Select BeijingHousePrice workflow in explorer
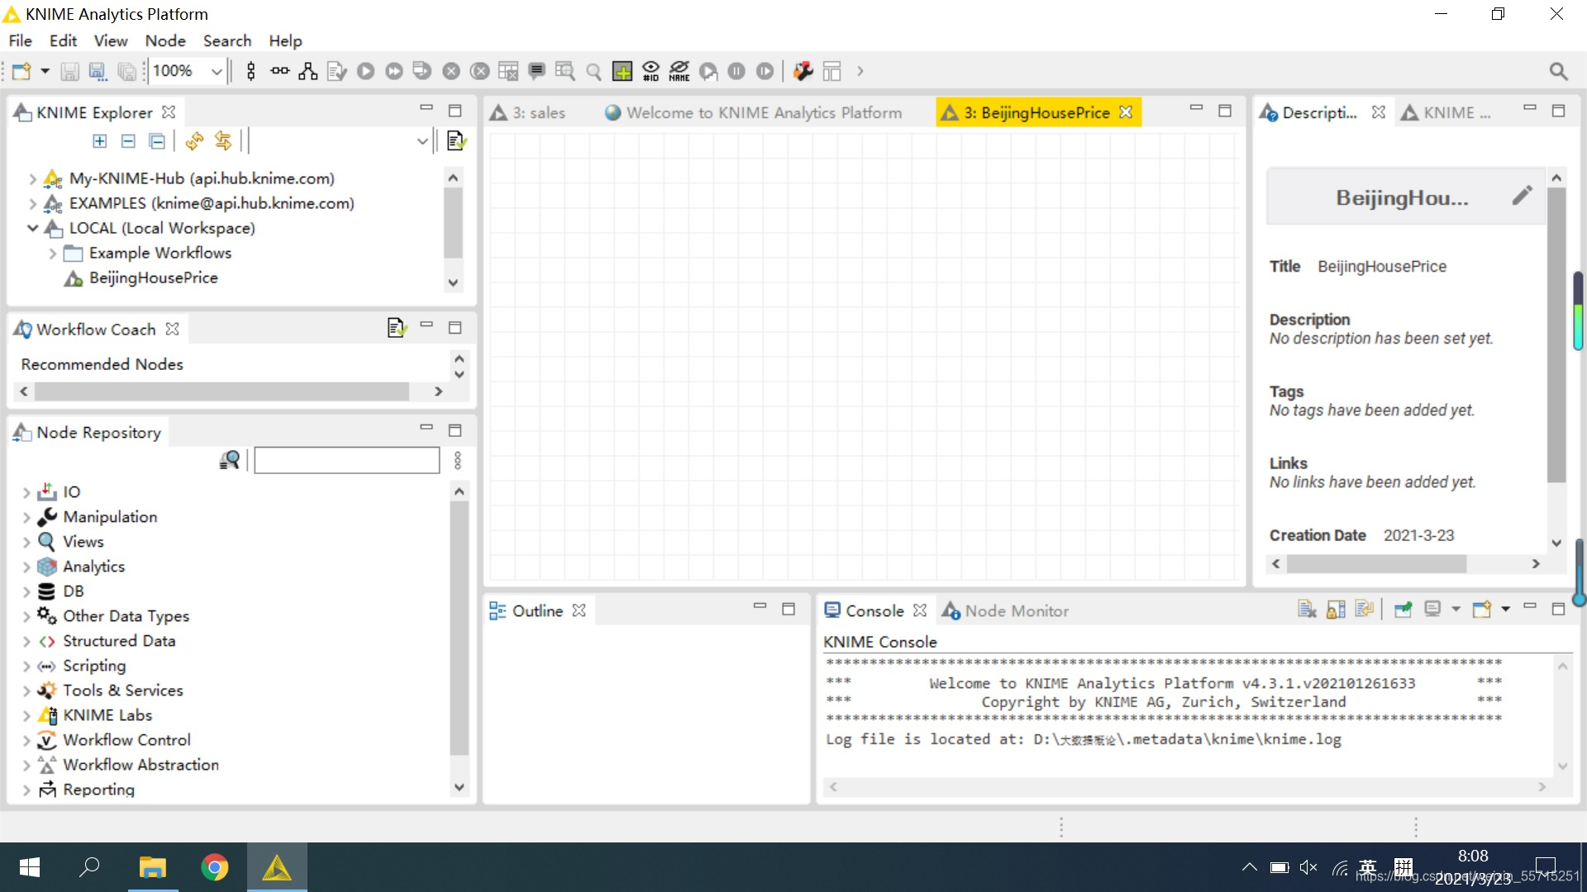Viewport: 1587px width, 892px height. point(154,278)
